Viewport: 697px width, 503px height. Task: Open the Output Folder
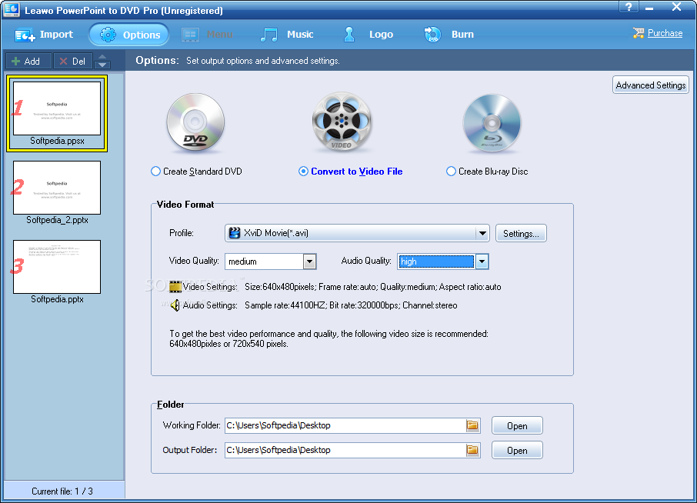coord(517,450)
